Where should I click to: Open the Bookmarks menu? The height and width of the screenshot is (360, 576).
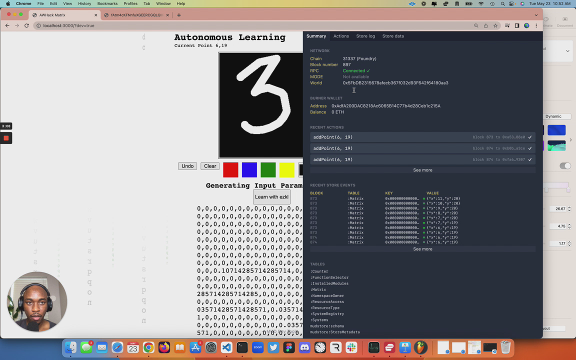107,3
